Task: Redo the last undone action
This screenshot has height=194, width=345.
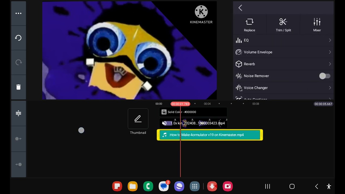Action: click(x=18, y=62)
